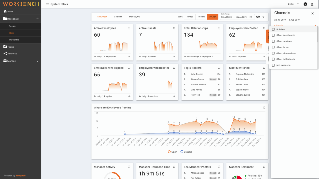Collapse the Dashboard section chevron
Viewport: 319px width, 179px height.
[37, 18]
